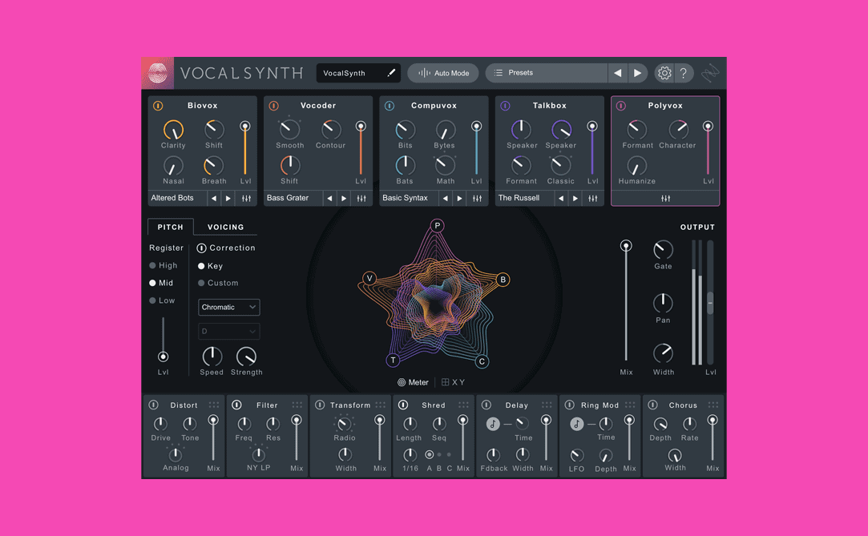Toggle Vocoder module power
Viewport: 868px width, 536px height.
click(273, 106)
